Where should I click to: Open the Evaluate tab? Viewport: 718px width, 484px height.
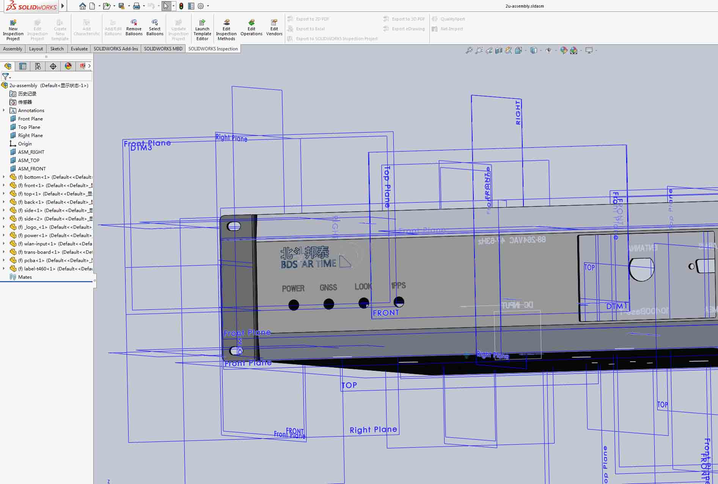point(79,49)
